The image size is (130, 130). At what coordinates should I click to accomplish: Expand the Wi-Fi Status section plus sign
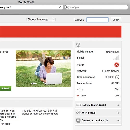118,113
